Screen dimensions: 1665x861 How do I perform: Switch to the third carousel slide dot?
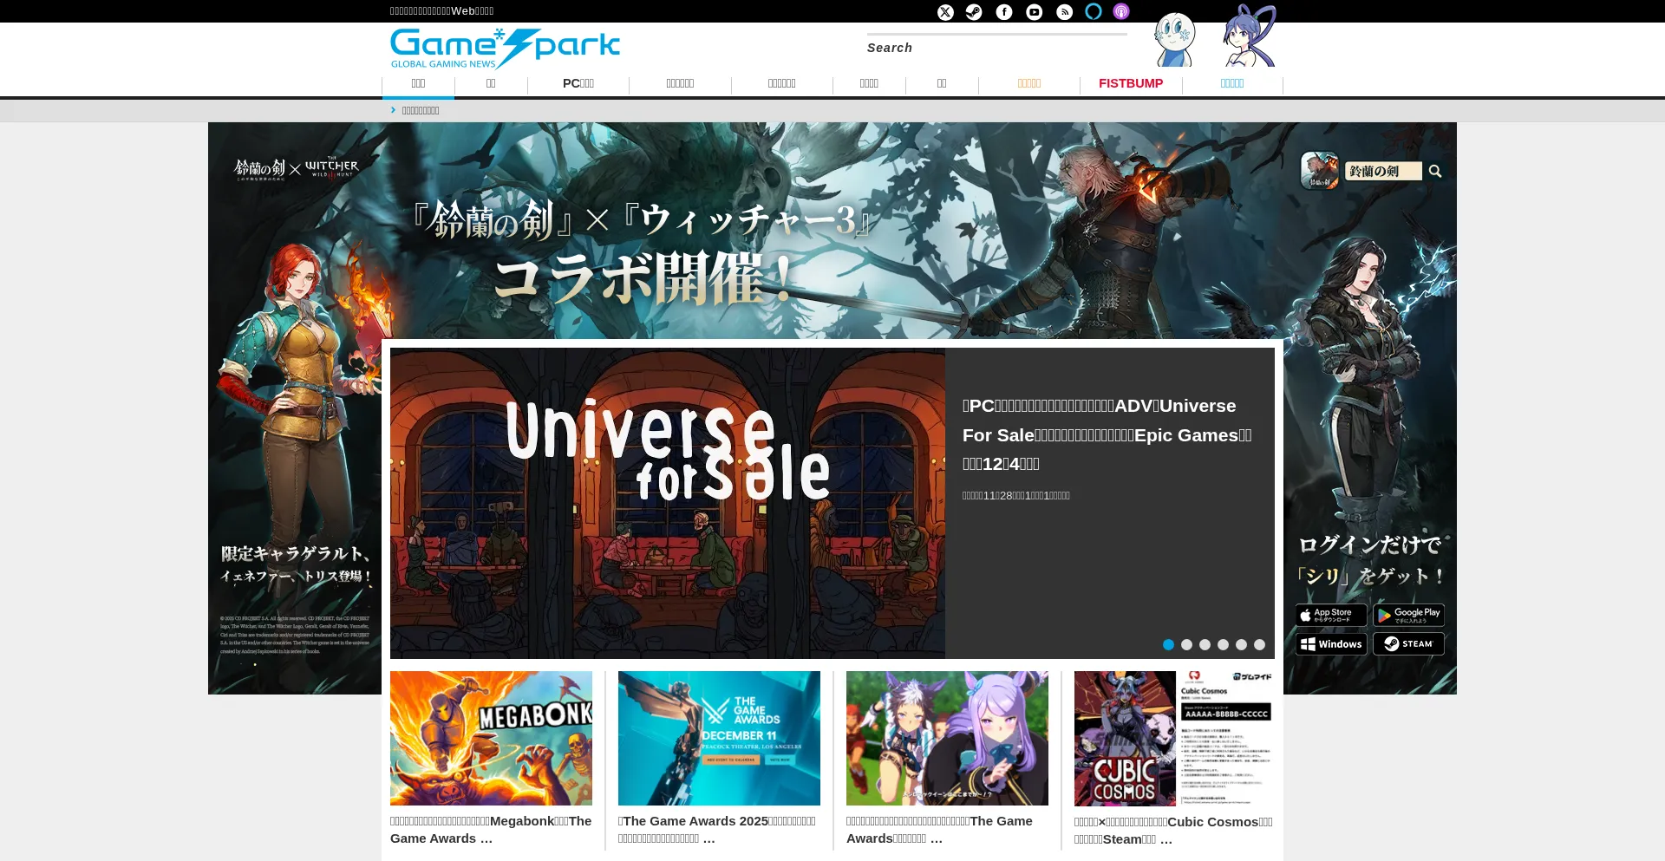tap(1205, 644)
